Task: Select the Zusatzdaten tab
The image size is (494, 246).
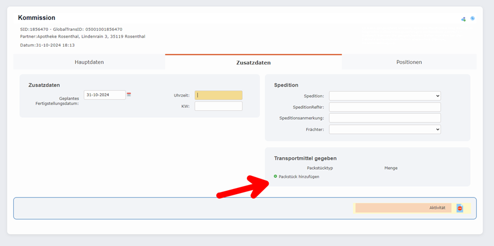Action: pos(253,62)
